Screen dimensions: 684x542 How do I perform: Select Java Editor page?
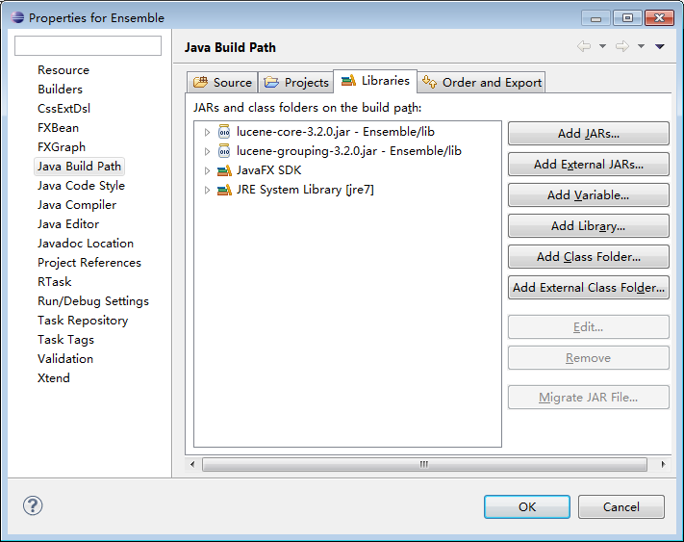click(x=68, y=224)
